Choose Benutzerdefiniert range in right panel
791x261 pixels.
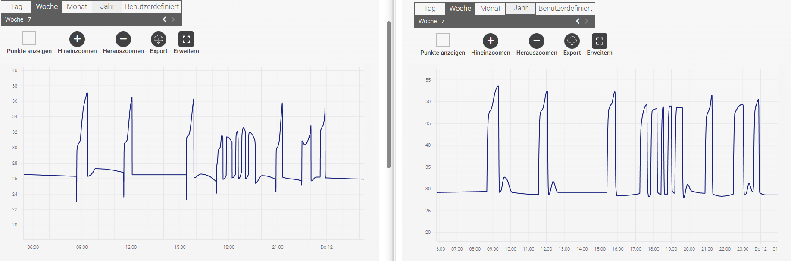click(x=565, y=8)
